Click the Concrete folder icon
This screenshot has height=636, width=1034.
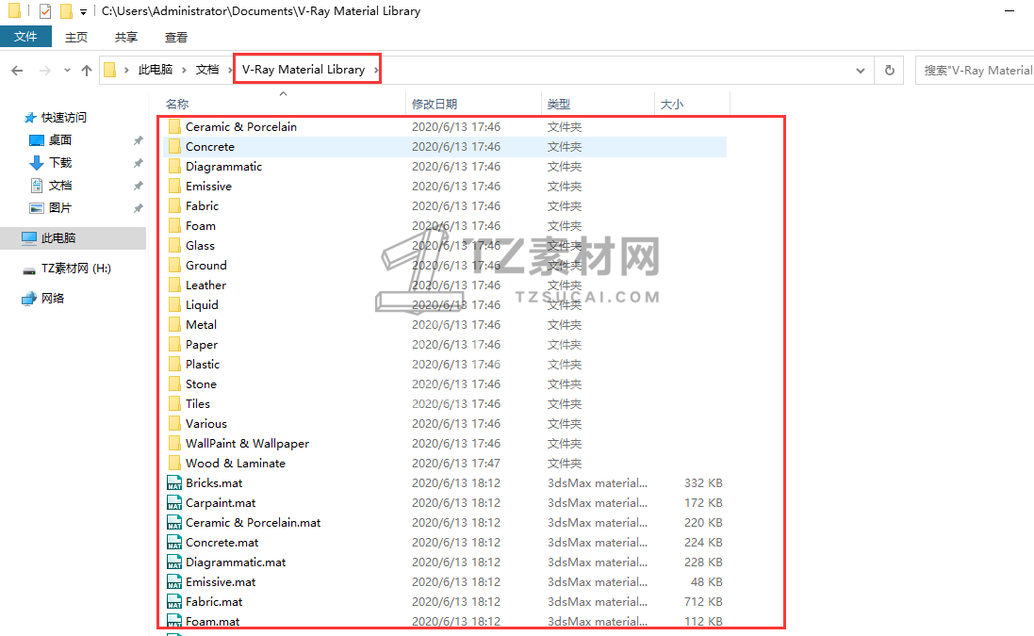(174, 146)
